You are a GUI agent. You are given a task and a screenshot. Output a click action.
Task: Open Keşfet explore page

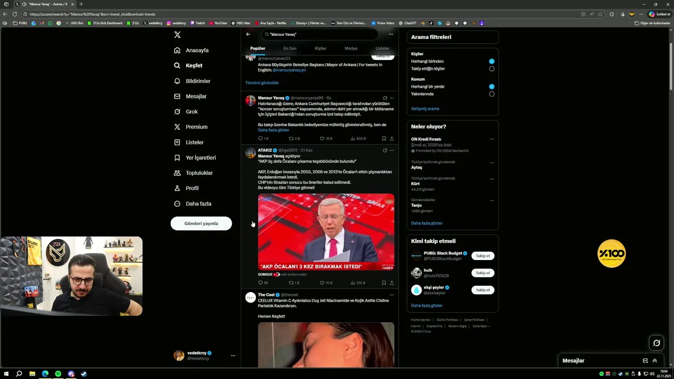(188, 65)
